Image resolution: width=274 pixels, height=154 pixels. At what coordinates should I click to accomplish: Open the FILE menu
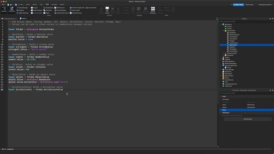pos(3,5)
